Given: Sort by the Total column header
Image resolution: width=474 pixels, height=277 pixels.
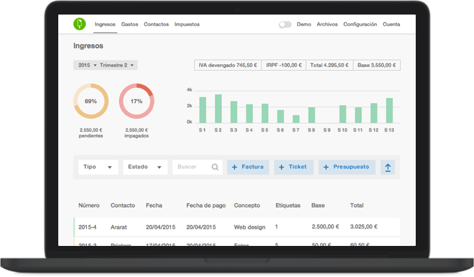Looking at the screenshot, I should (x=357, y=206).
